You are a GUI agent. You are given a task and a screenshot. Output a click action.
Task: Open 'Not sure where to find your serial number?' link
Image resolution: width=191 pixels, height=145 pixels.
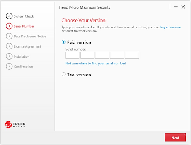click(x=96, y=63)
